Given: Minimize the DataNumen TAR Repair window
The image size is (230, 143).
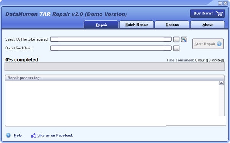Looking at the screenshot, I should pos(220,3).
